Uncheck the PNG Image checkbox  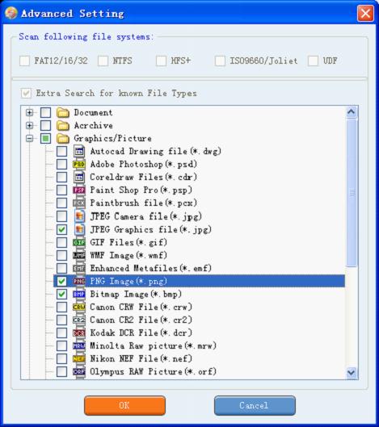tap(62, 282)
